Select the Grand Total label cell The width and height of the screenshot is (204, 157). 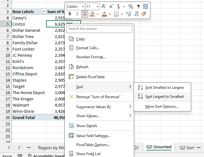(29, 117)
